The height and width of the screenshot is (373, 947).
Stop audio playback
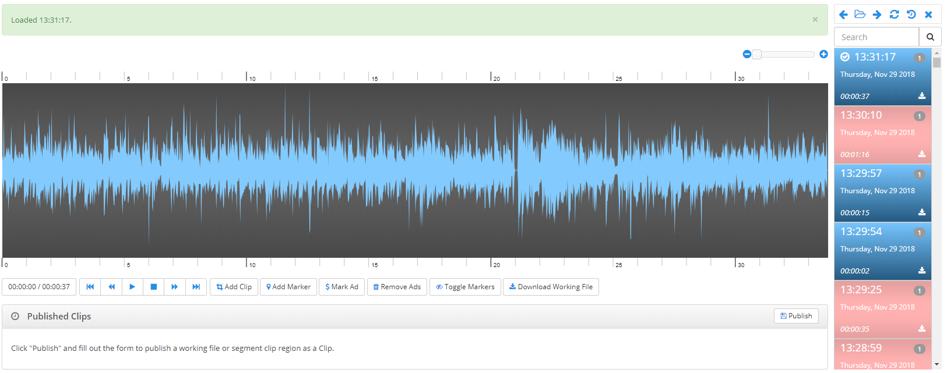[154, 287]
